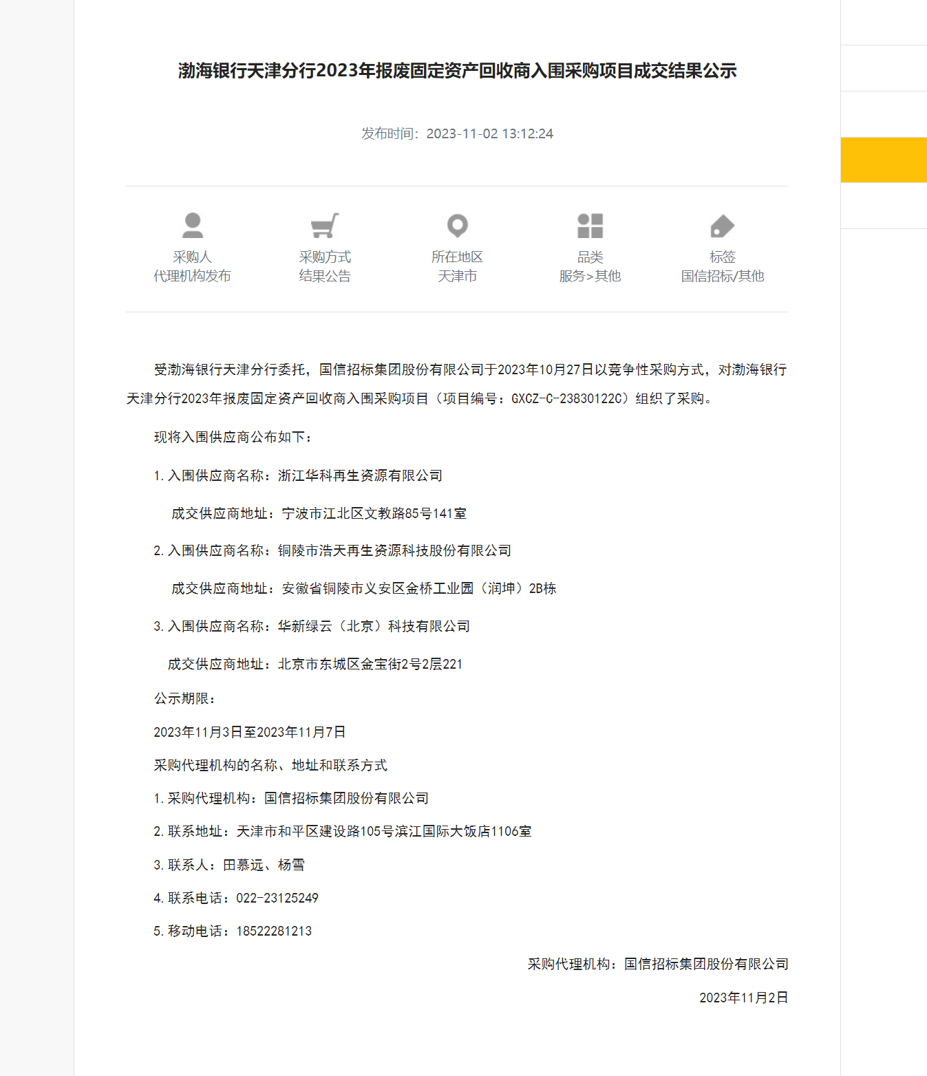Click supplier name 铜陵市浩天再生资源科技股份有限公司

click(x=394, y=550)
